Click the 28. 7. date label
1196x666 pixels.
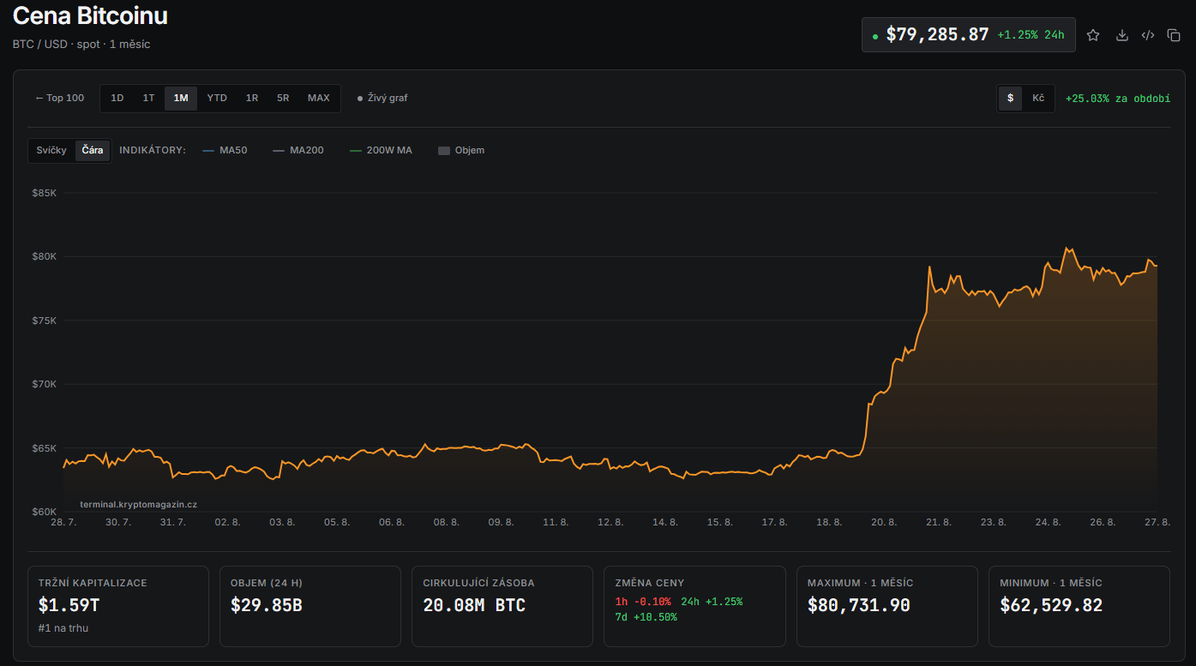(64, 522)
